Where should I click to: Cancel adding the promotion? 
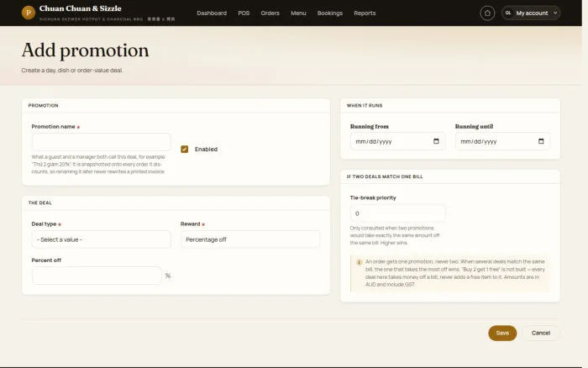point(541,333)
